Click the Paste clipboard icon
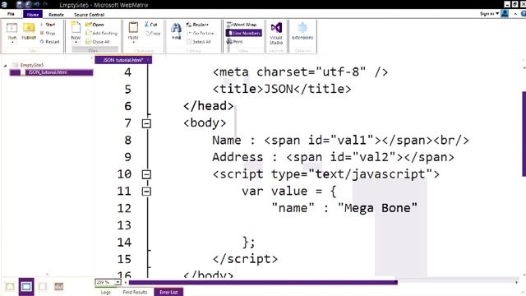This screenshot has height=296, width=526. [133, 28]
